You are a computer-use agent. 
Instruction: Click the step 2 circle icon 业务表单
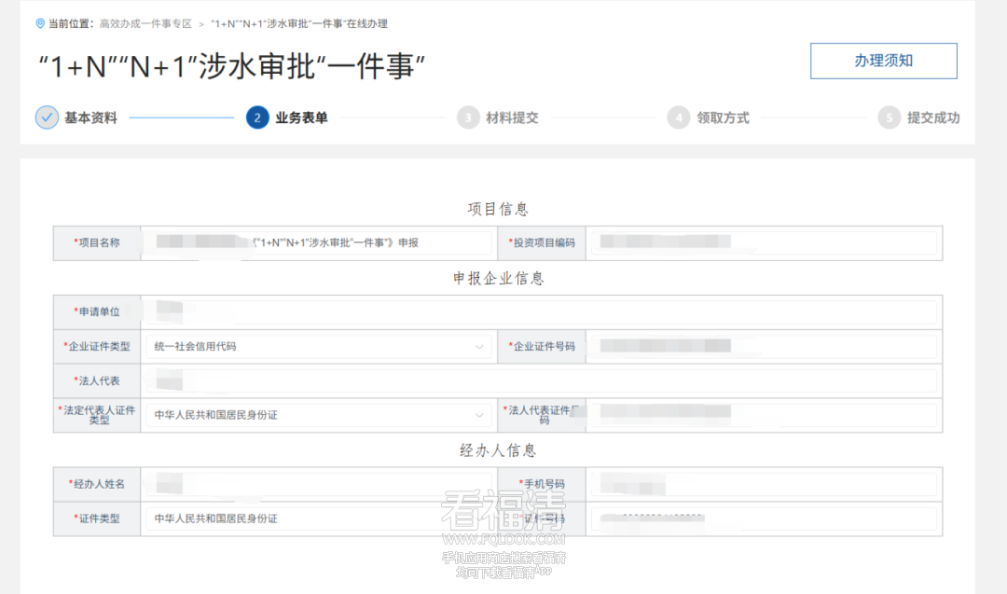click(257, 117)
